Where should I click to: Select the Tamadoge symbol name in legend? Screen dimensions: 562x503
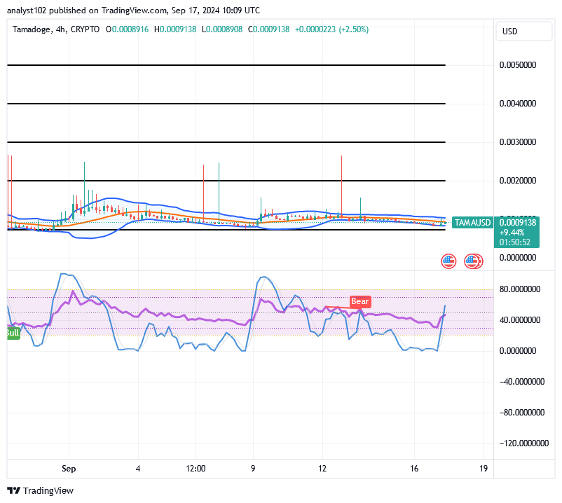33,30
